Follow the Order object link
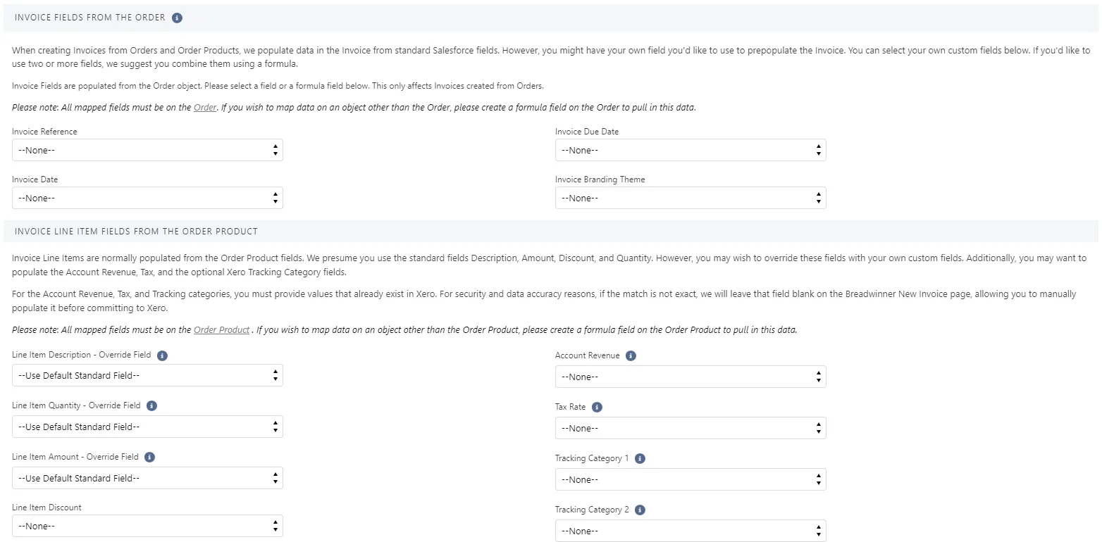The image size is (1102, 542). tap(205, 108)
